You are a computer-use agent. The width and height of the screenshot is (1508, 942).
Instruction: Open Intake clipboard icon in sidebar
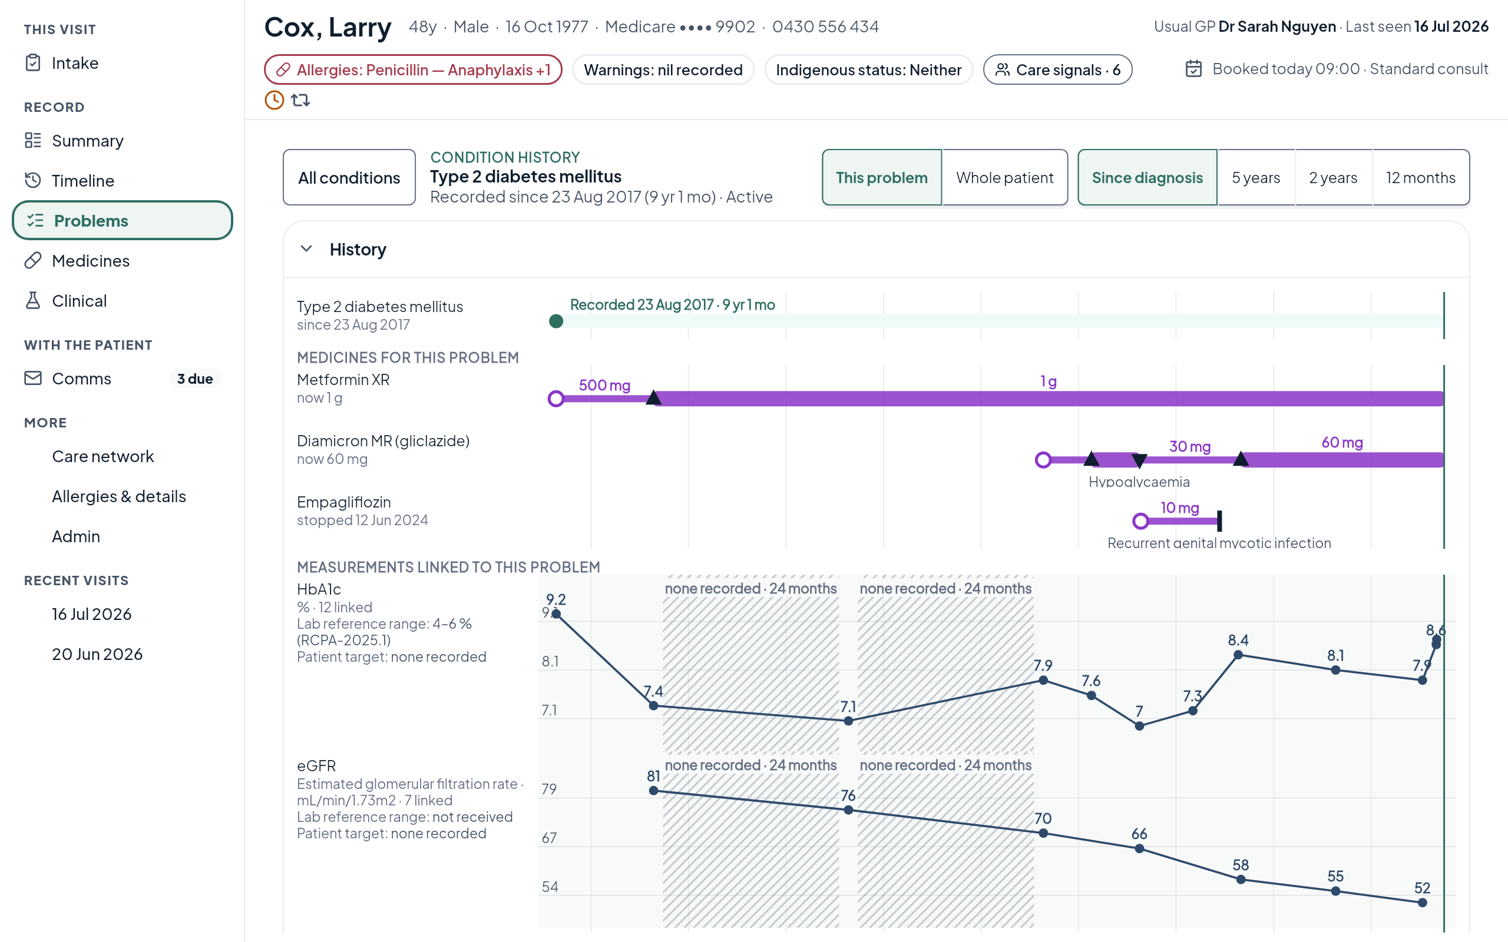tap(33, 63)
